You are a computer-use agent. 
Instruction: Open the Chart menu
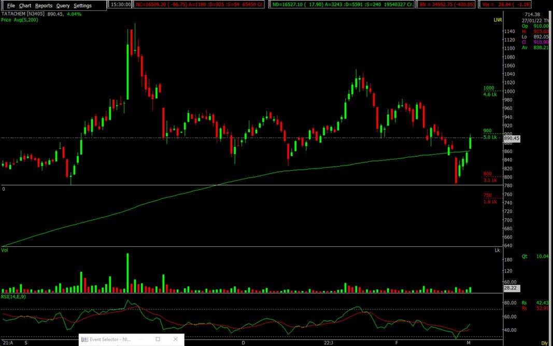point(25,6)
